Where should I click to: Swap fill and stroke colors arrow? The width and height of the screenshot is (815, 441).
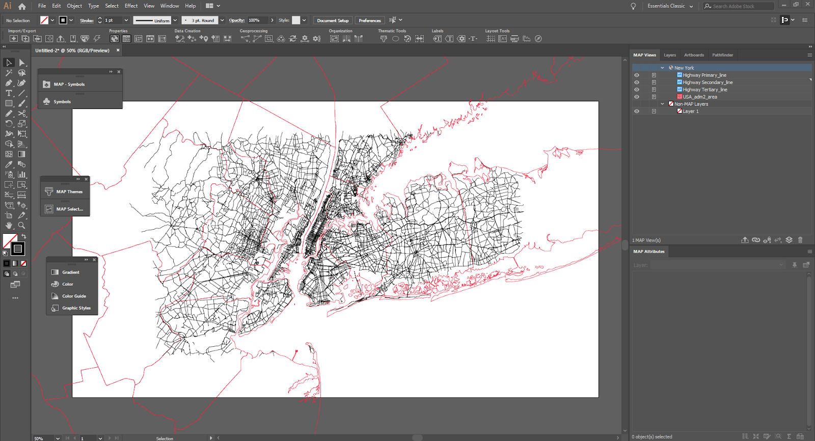coord(23,237)
